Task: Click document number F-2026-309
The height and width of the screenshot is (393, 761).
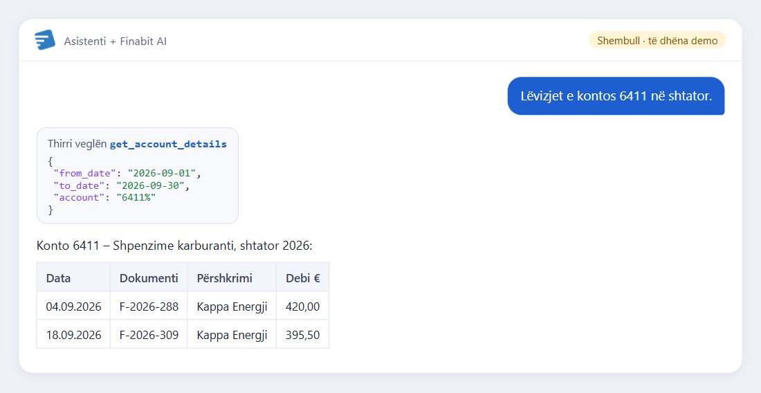Action: coord(149,335)
